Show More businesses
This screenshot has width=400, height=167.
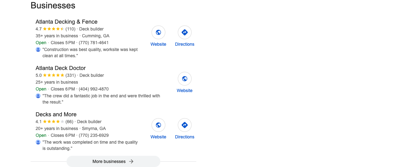(x=113, y=161)
